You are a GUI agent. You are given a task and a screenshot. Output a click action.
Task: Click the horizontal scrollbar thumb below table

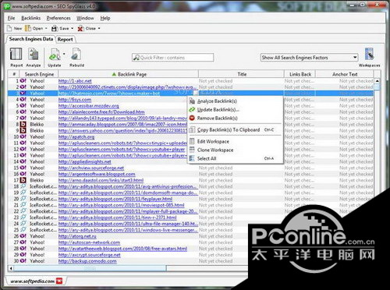(90, 267)
